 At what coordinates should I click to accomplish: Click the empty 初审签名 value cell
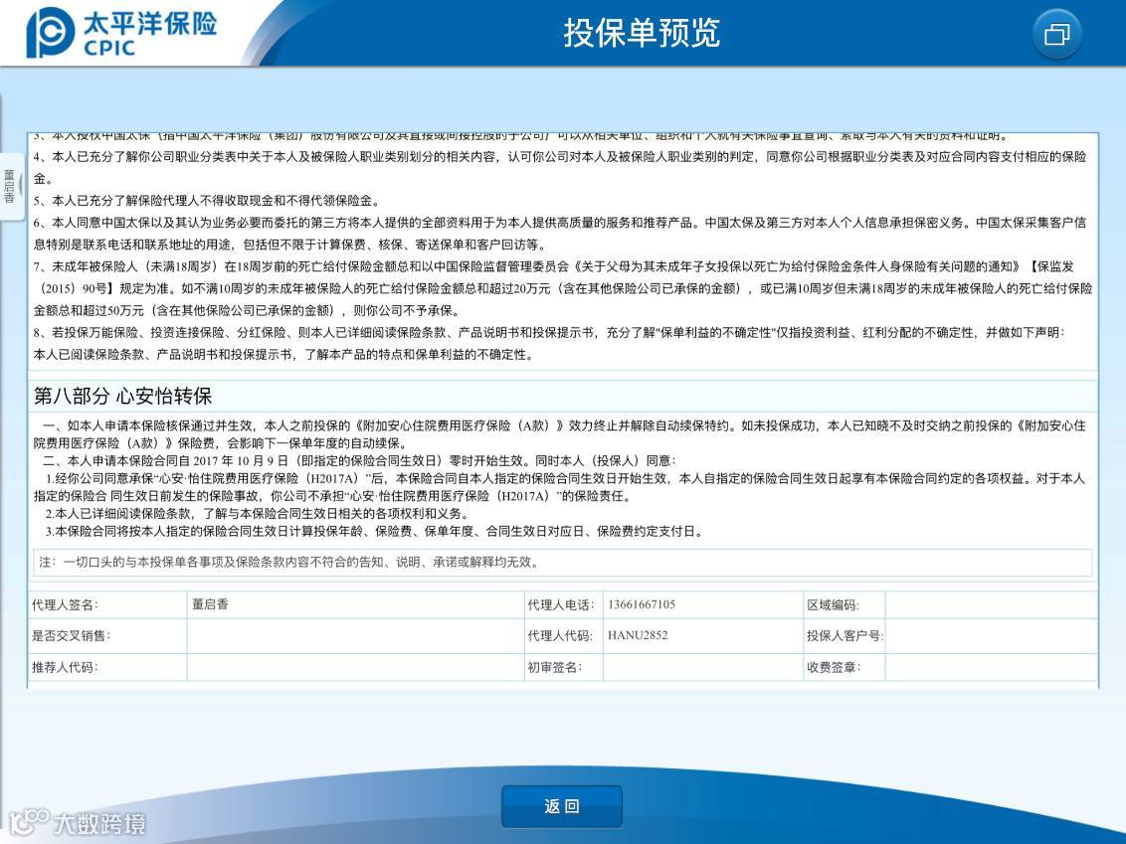point(703,667)
